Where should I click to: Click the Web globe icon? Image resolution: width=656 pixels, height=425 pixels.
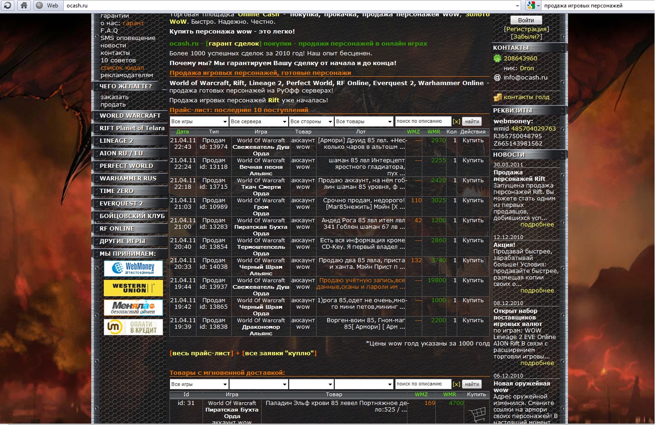click(39, 6)
